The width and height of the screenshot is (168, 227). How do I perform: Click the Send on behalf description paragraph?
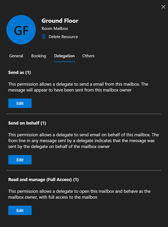click(84, 141)
